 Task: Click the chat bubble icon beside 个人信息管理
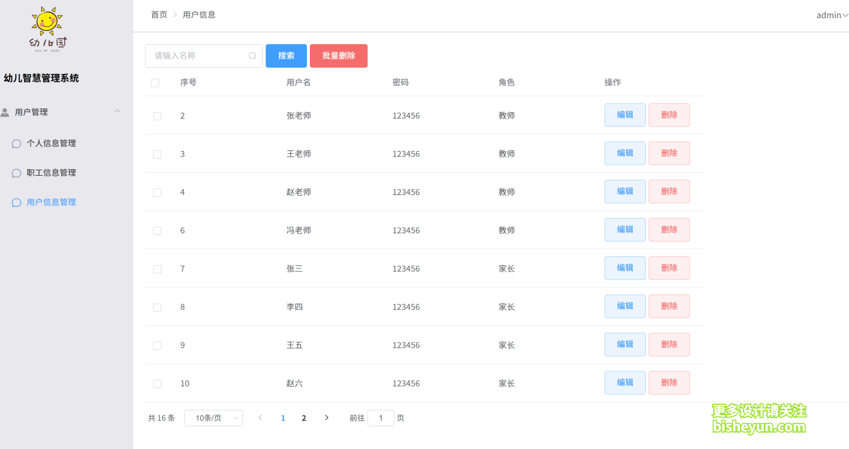click(x=16, y=144)
